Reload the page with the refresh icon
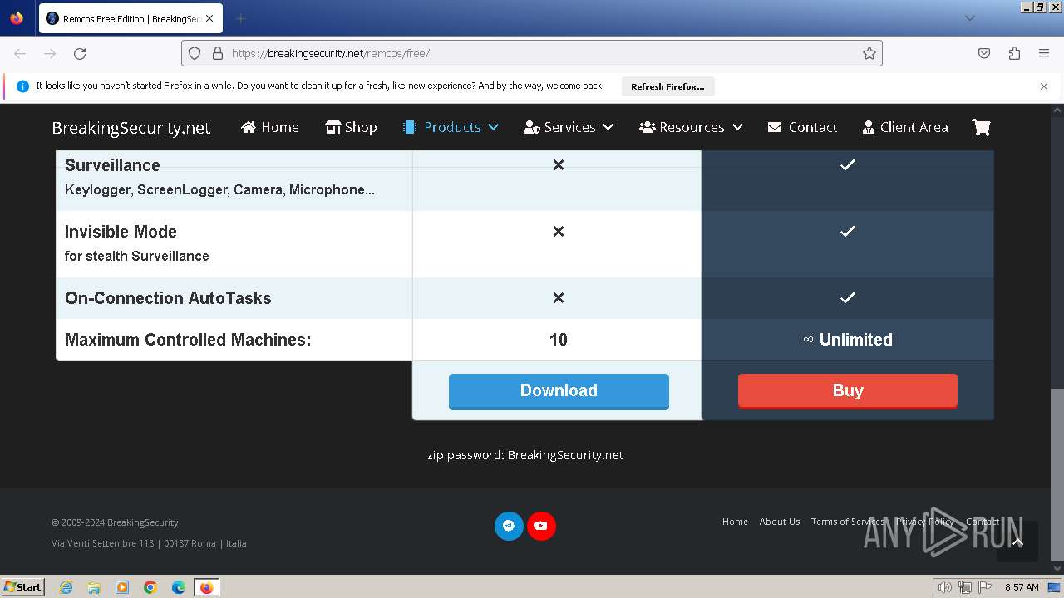Viewport: 1064px width, 598px height. pyautogui.click(x=80, y=53)
